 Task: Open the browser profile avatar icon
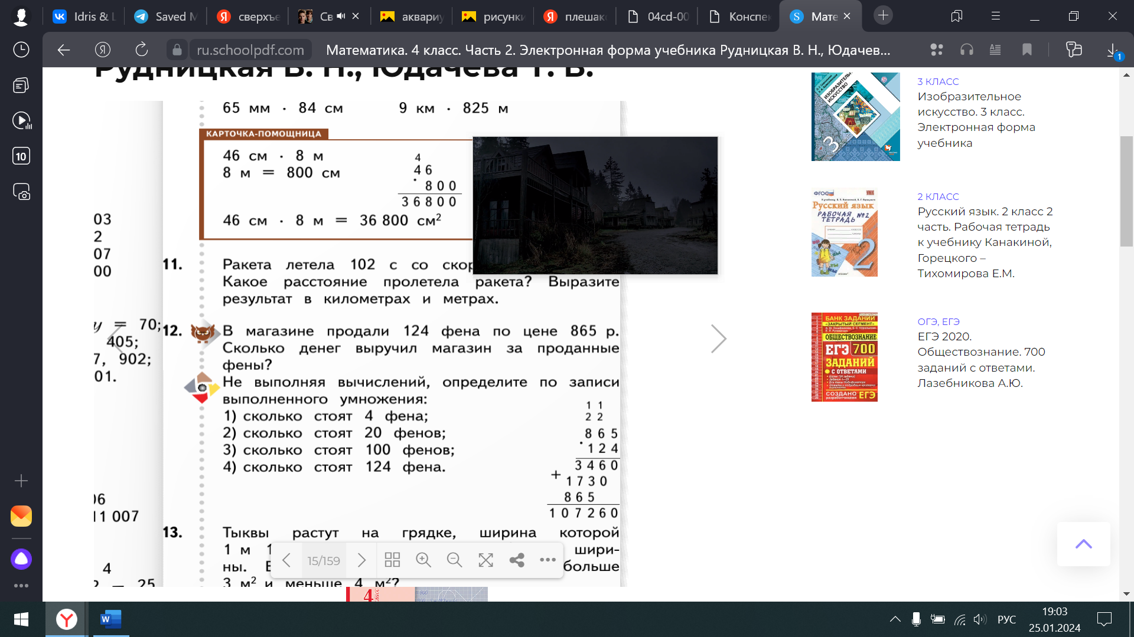tap(21, 17)
